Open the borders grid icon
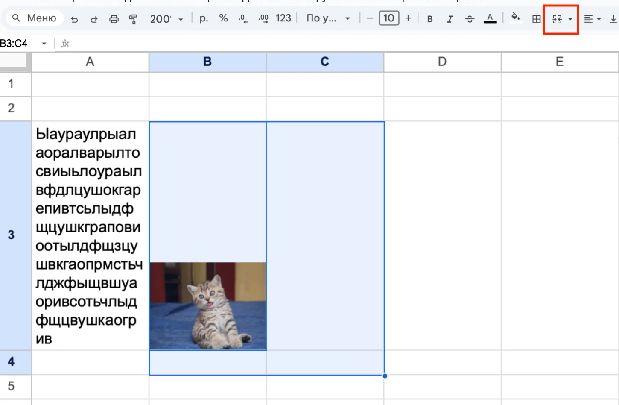The width and height of the screenshot is (619, 405). point(536,19)
